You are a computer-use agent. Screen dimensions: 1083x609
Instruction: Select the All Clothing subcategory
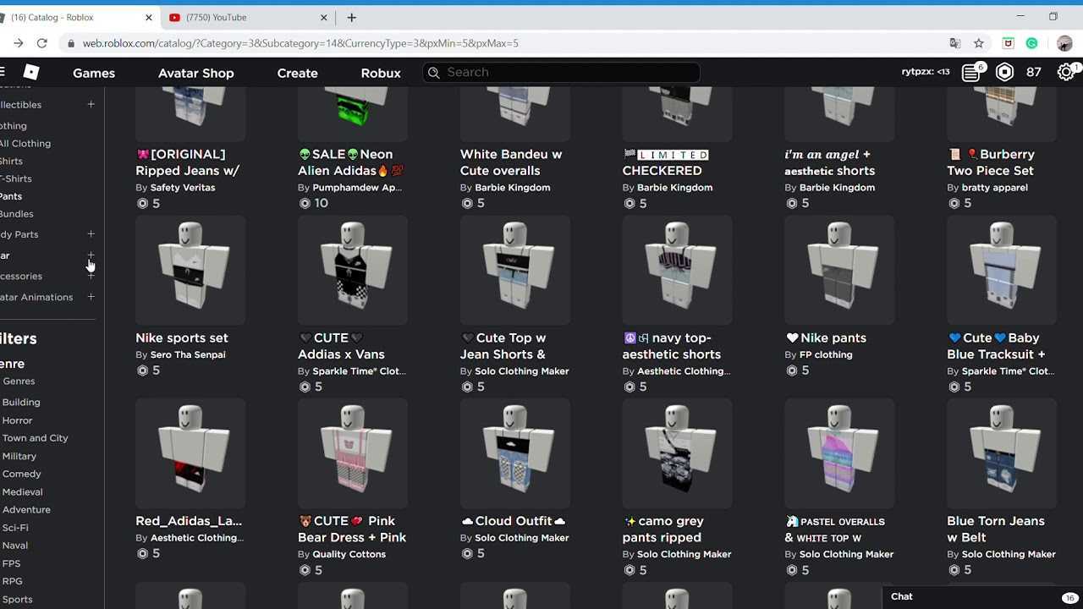coord(25,144)
